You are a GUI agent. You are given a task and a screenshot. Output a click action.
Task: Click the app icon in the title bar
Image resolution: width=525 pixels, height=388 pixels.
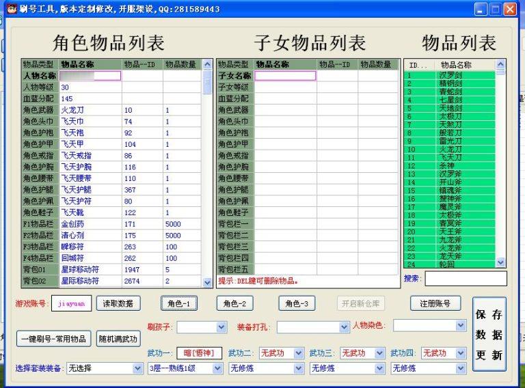(x=11, y=9)
